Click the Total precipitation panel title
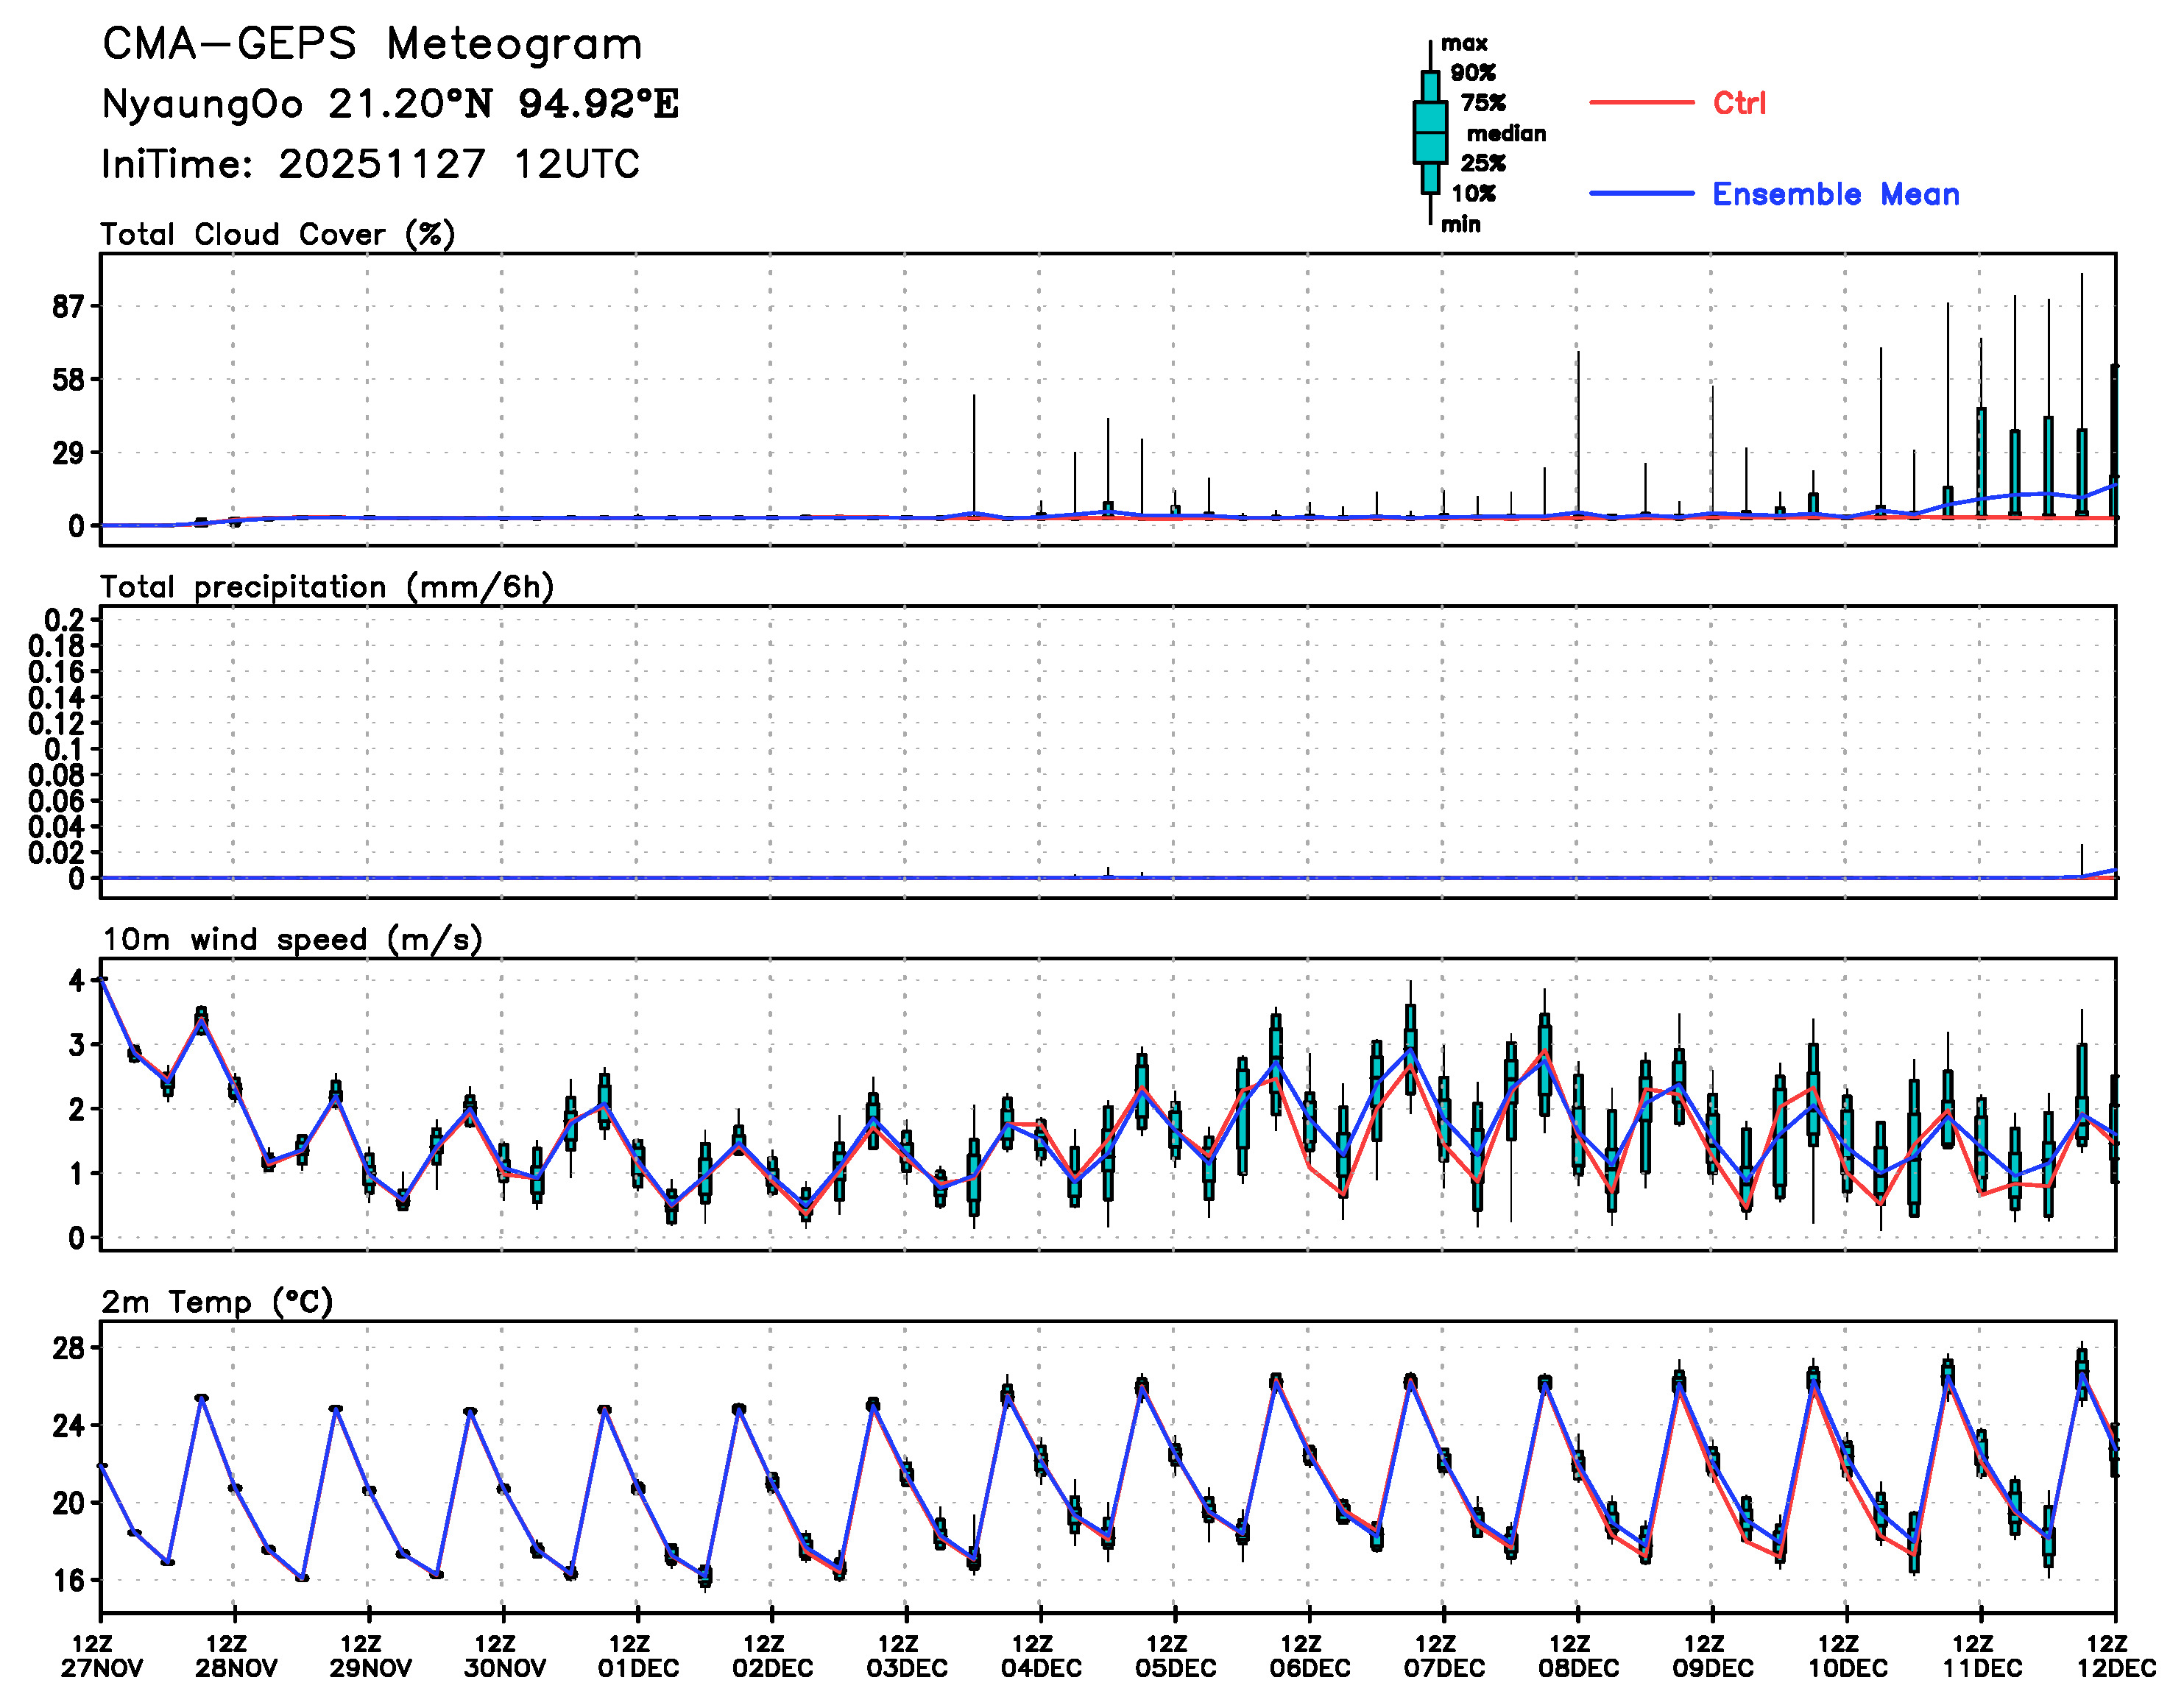Viewport: 2184px width, 1708px height. coord(327,587)
